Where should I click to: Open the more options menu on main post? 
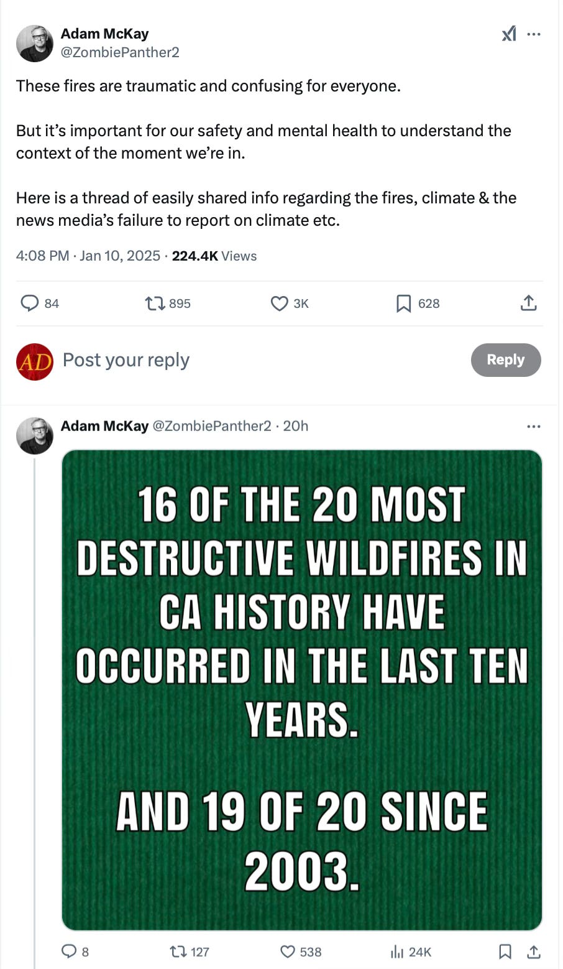tap(534, 34)
